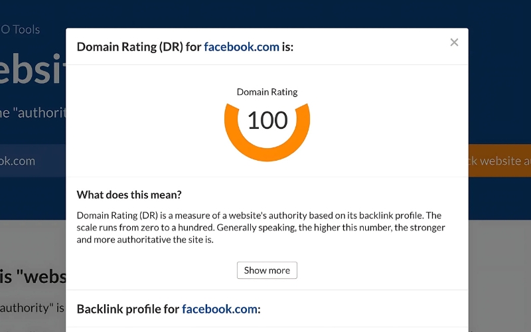
Task: Click the SEO Tools link in the background page
Action: [20, 29]
